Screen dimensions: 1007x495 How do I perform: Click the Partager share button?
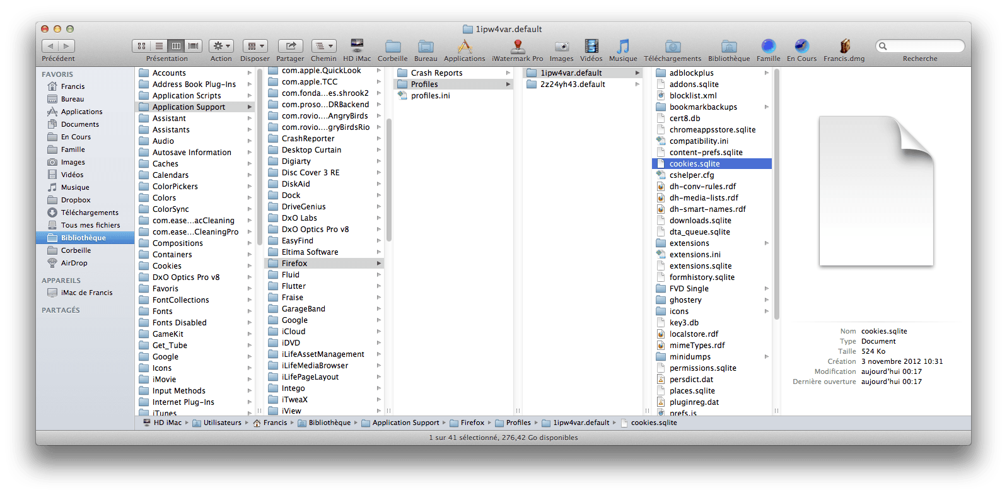(x=291, y=46)
